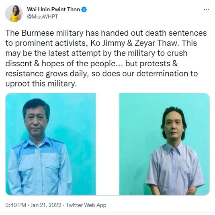
Task: Click the Twitter Web App source label
Action: coord(86,205)
